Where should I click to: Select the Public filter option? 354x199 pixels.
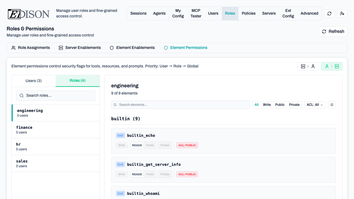pyautogui.click(x=280, y=104)
